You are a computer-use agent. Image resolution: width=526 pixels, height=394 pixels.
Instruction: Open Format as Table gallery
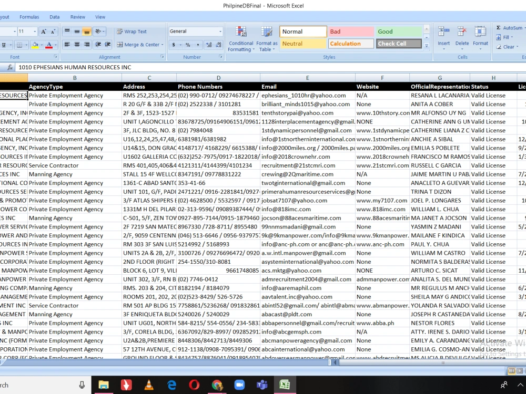coord(267,39)
